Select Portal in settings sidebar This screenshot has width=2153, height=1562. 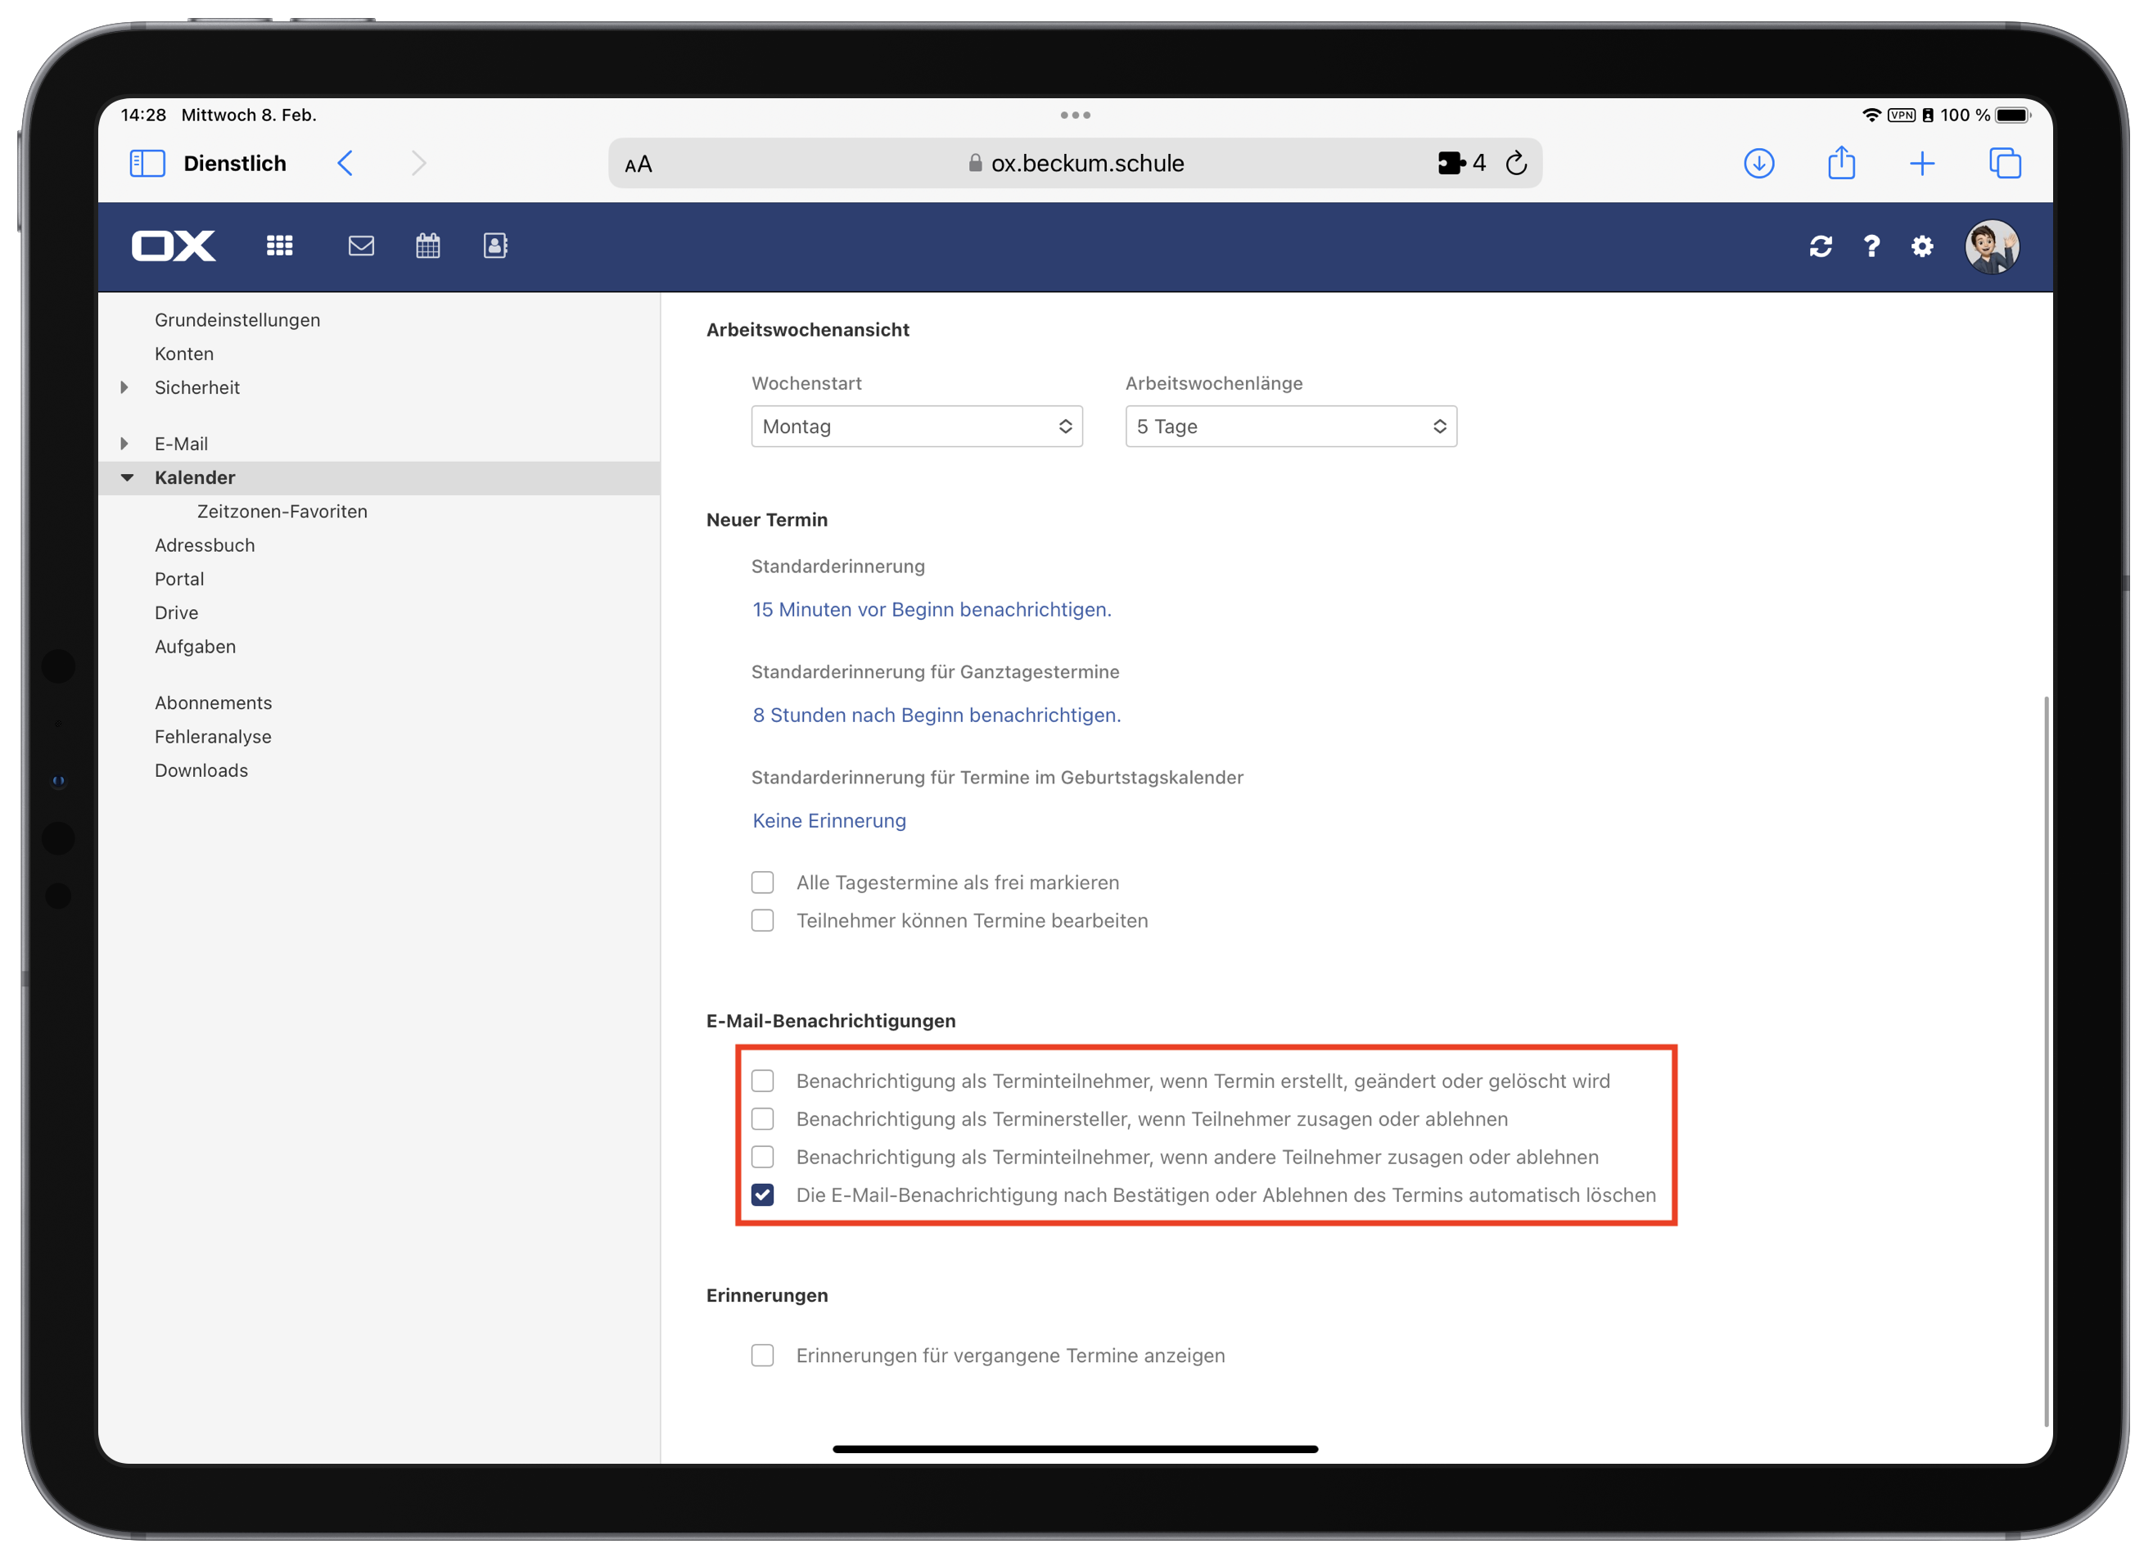[x=179, y=580]
